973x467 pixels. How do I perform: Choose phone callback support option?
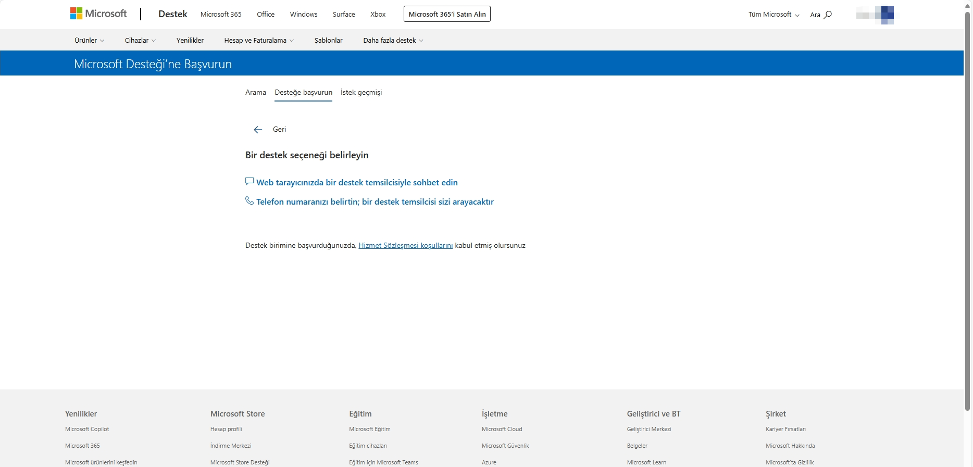click(375, 201)
